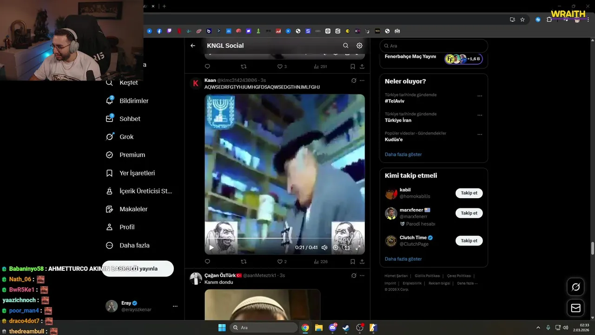Show more under Neler oluyor
Image resolution: width=595 pixels, height=335 pixels.
(x=403, y=154)
